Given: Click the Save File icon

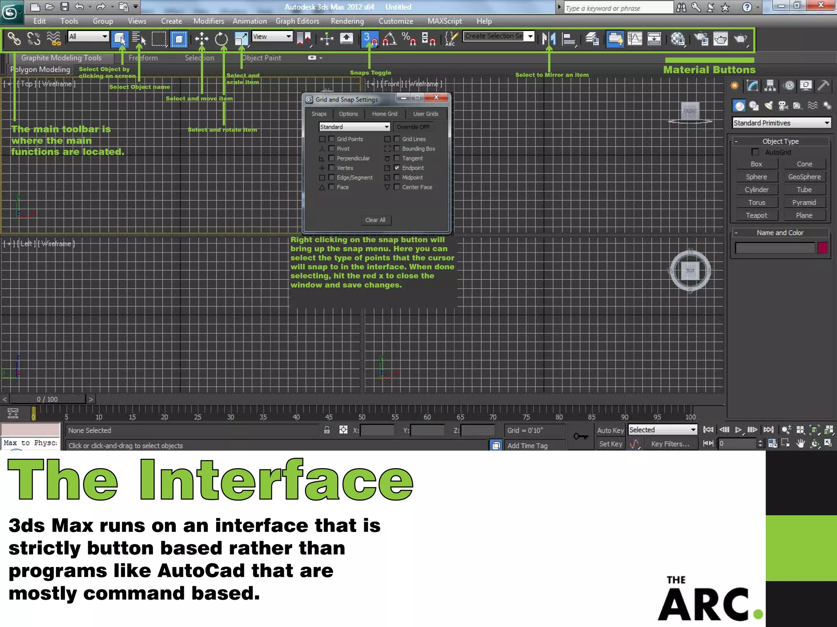Looking at the screenshot, I should tap(65, 7).
